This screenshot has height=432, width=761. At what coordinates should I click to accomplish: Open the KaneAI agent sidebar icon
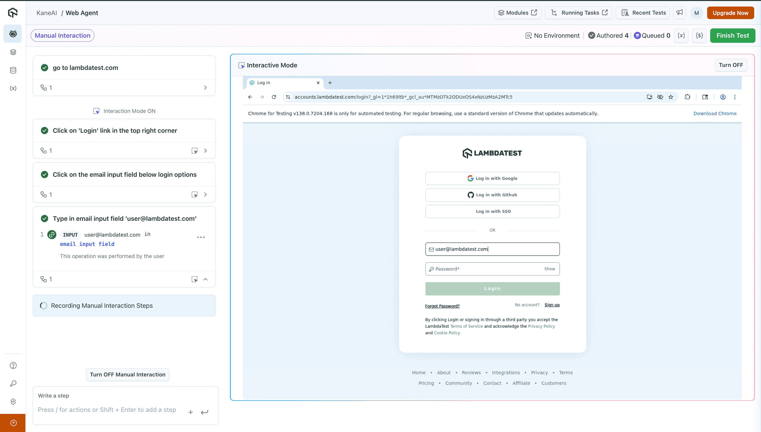point(13,34)
